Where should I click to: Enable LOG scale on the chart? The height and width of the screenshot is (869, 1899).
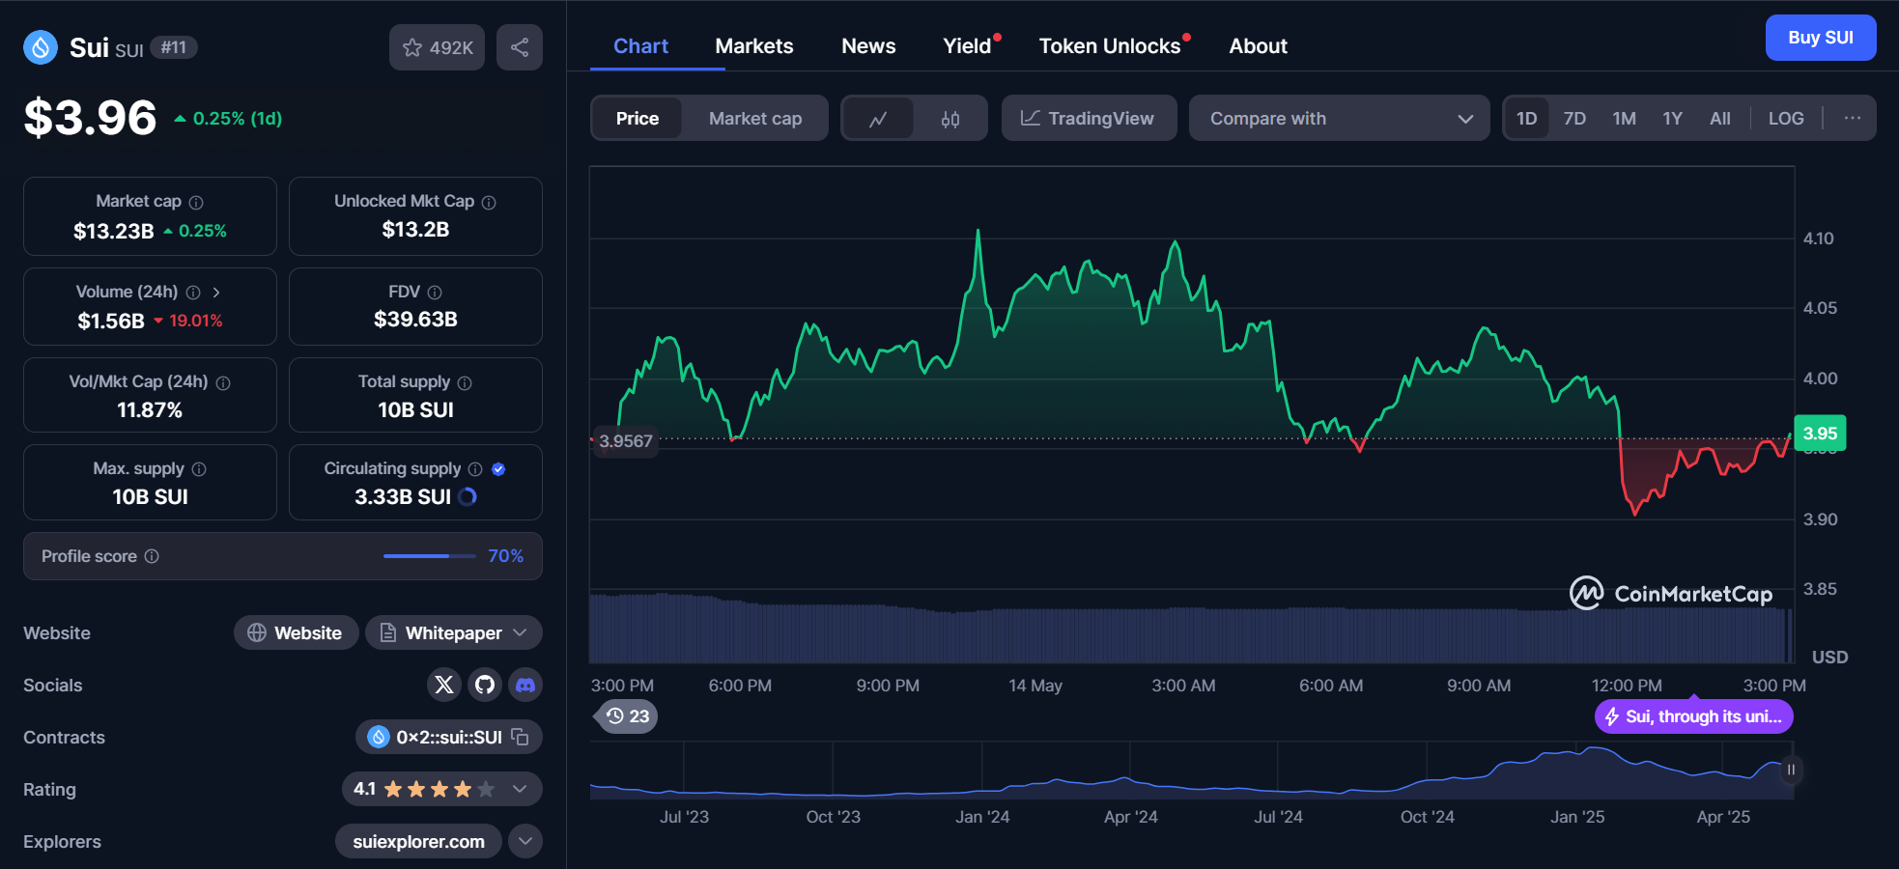click(x=1786, y=118)
